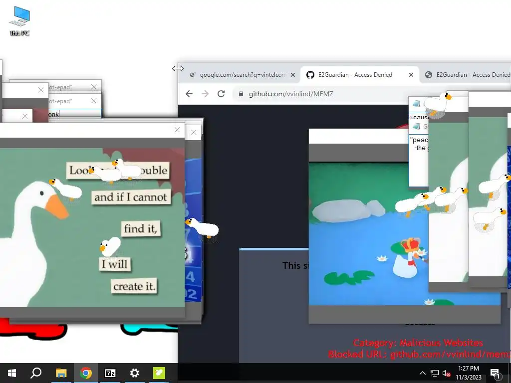Switch to Chrome in the taskbar
The height and width of the screenshot is (383, 511).
click(86, 373)
